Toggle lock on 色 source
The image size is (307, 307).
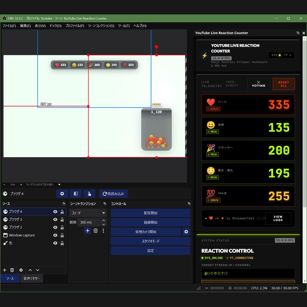coord(62,243)
